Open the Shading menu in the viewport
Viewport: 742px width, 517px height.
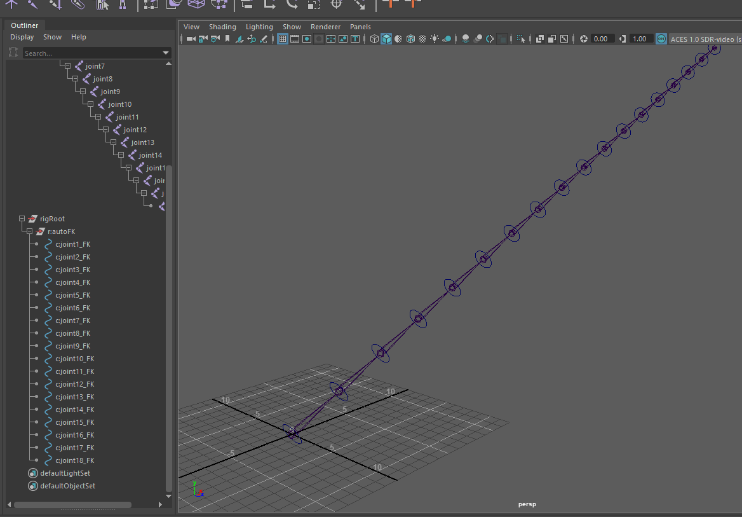click(x=222, y=27)
